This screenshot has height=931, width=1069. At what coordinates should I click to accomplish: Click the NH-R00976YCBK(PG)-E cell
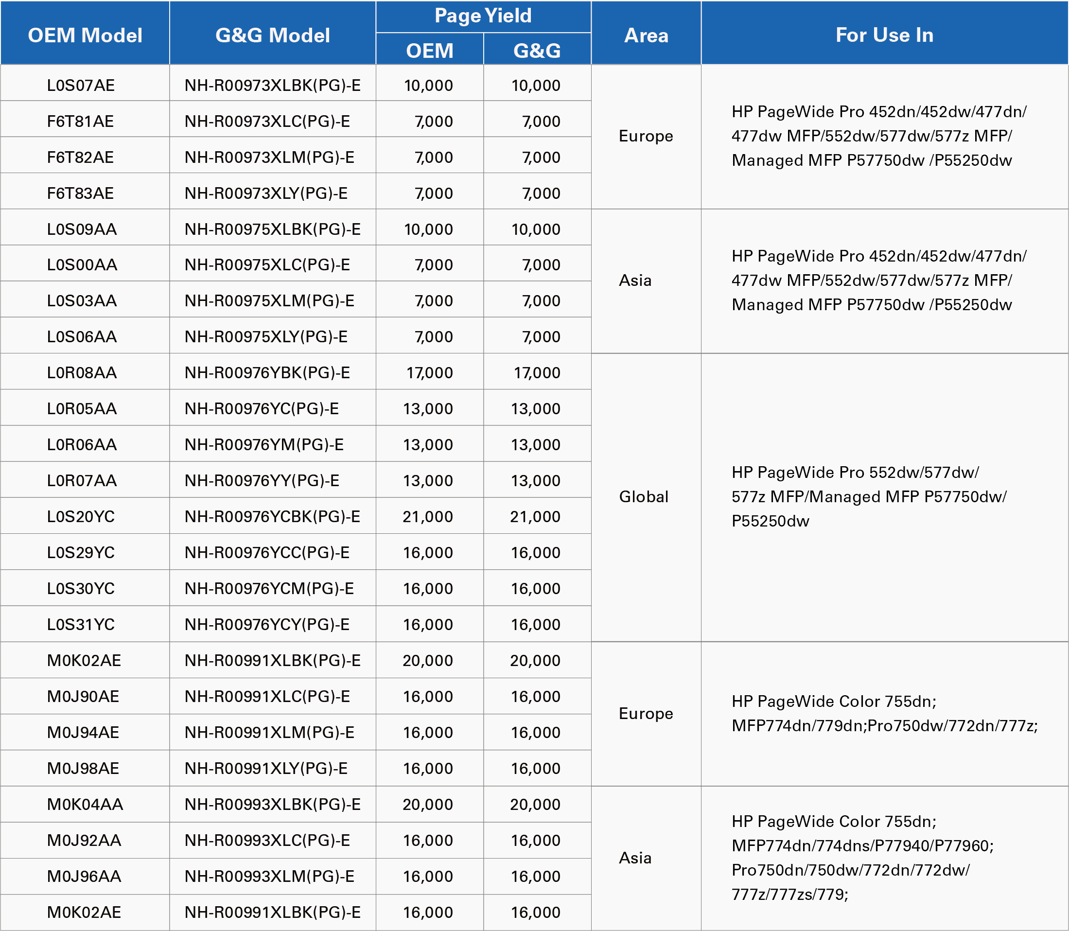(273, 515)
